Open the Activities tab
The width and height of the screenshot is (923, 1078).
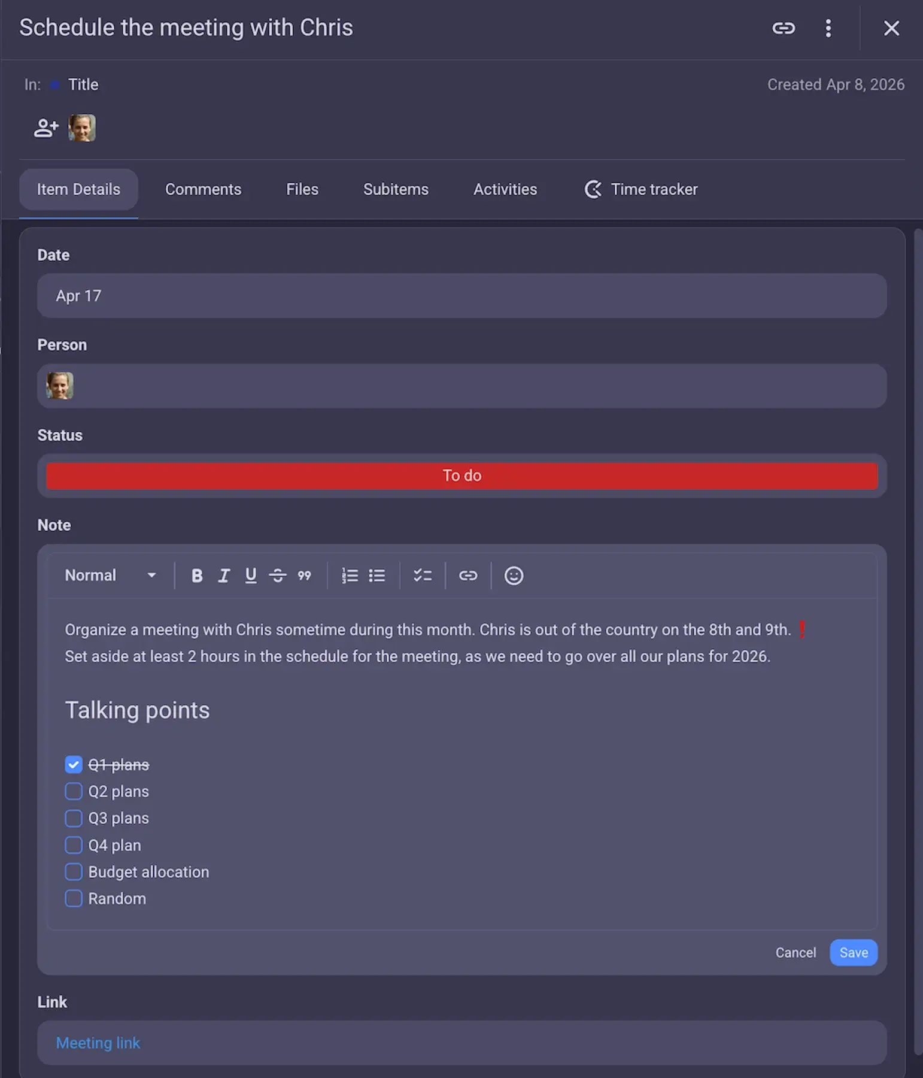(x=505, y=189)
